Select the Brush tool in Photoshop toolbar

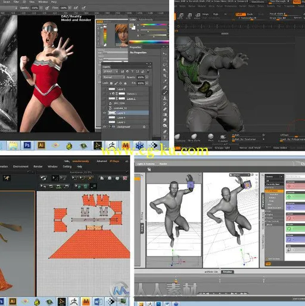[165, 92]
